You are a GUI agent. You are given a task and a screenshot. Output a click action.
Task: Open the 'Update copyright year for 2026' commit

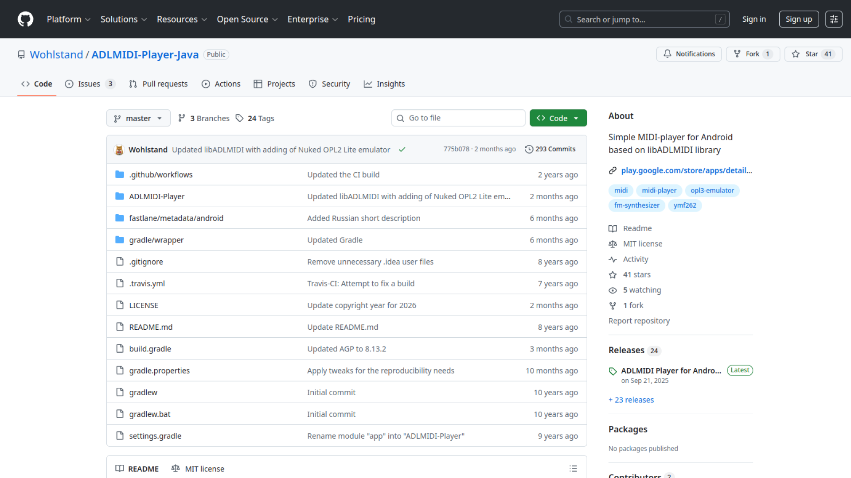[362, 305]
